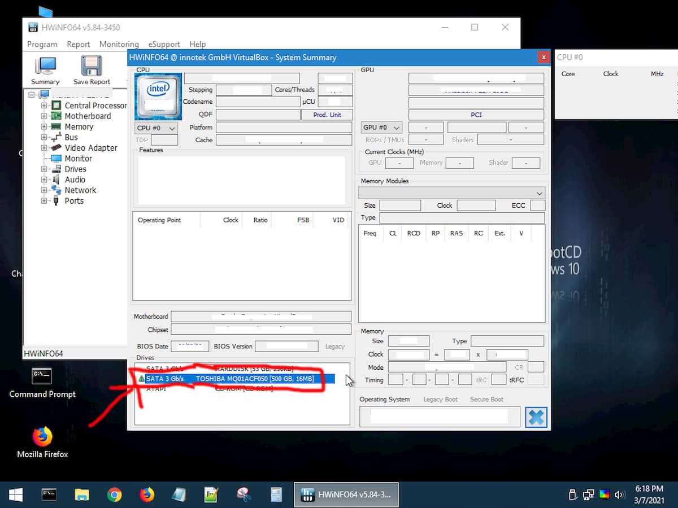The image size is (678, 508).
Task: Expand the Central Processor tree node
Action: 44,106
